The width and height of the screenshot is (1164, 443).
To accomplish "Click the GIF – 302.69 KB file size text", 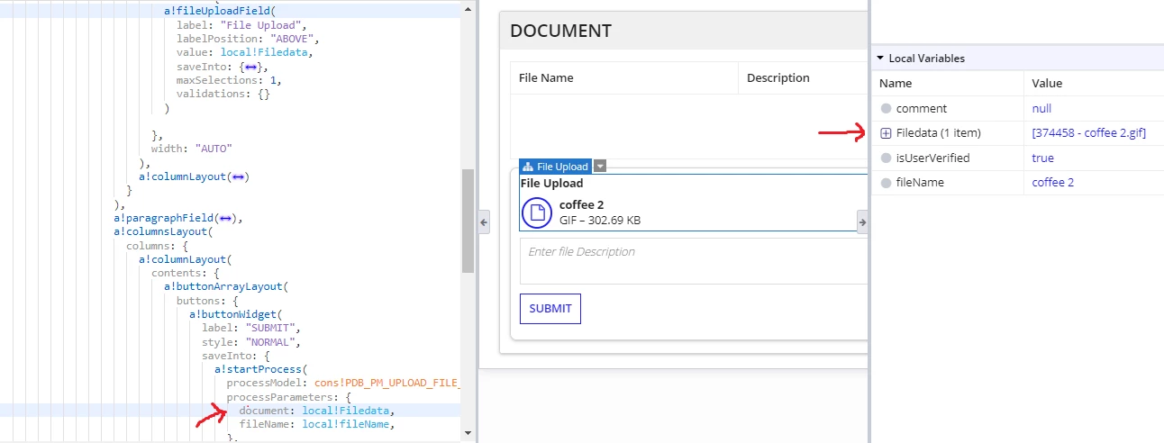I will [x=600, y=220].
